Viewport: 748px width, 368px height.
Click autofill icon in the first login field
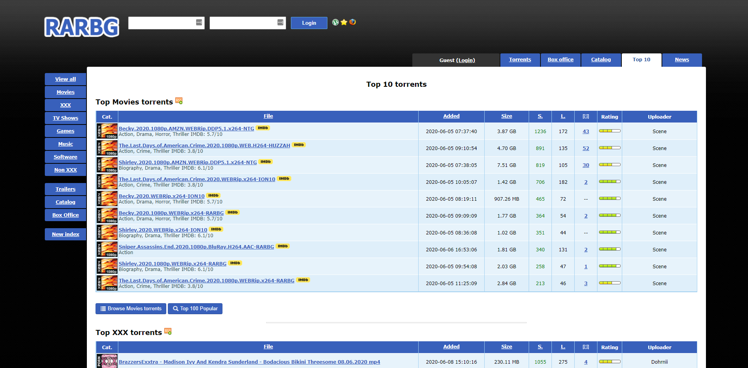199,22
